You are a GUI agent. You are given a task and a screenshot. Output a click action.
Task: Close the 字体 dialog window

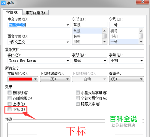(x=142, y=2)
